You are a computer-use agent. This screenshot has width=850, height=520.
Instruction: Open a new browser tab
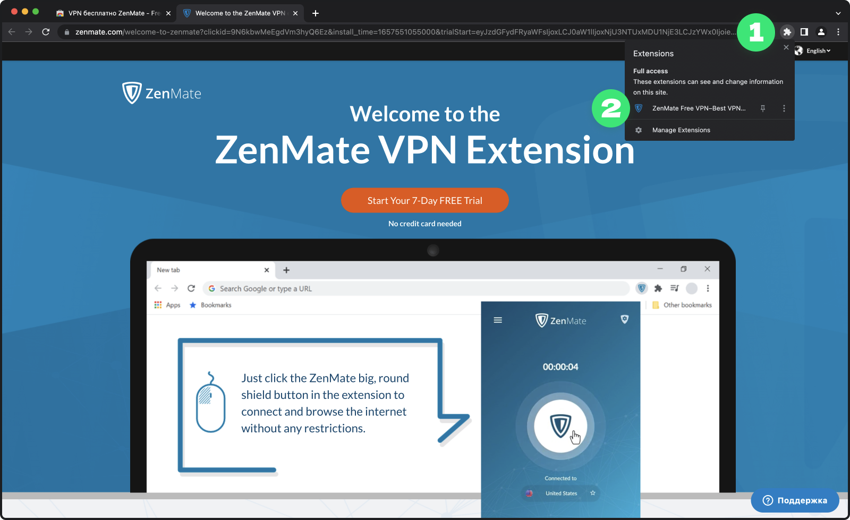(316, 13)
